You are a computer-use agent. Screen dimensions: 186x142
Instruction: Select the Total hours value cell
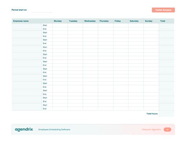click(166, 114)
